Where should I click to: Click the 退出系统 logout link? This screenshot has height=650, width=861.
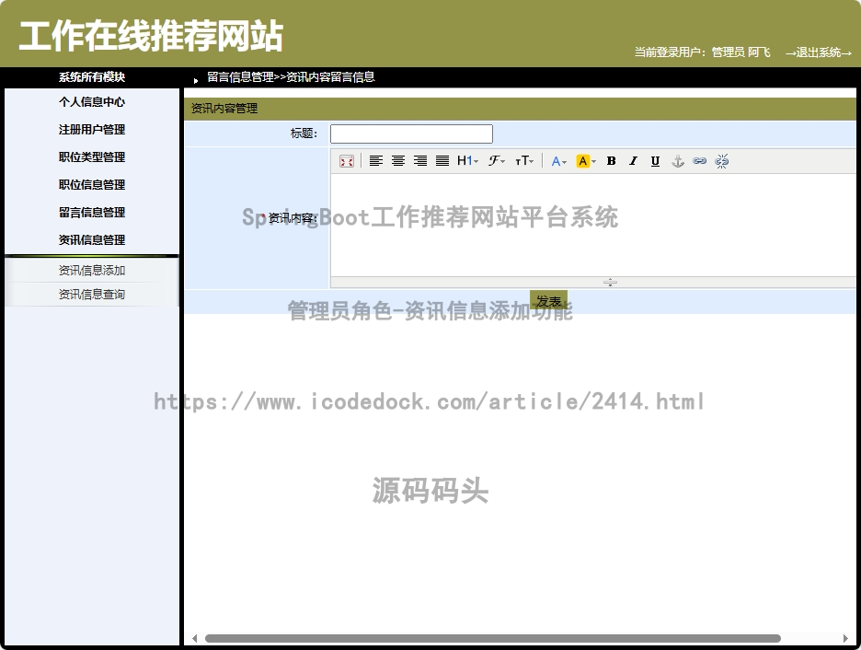(x=818, y=52)
